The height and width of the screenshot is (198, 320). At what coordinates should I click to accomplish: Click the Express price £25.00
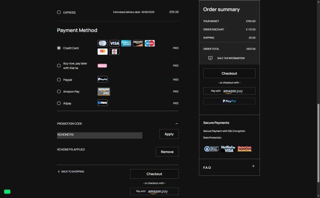(174, 12)
